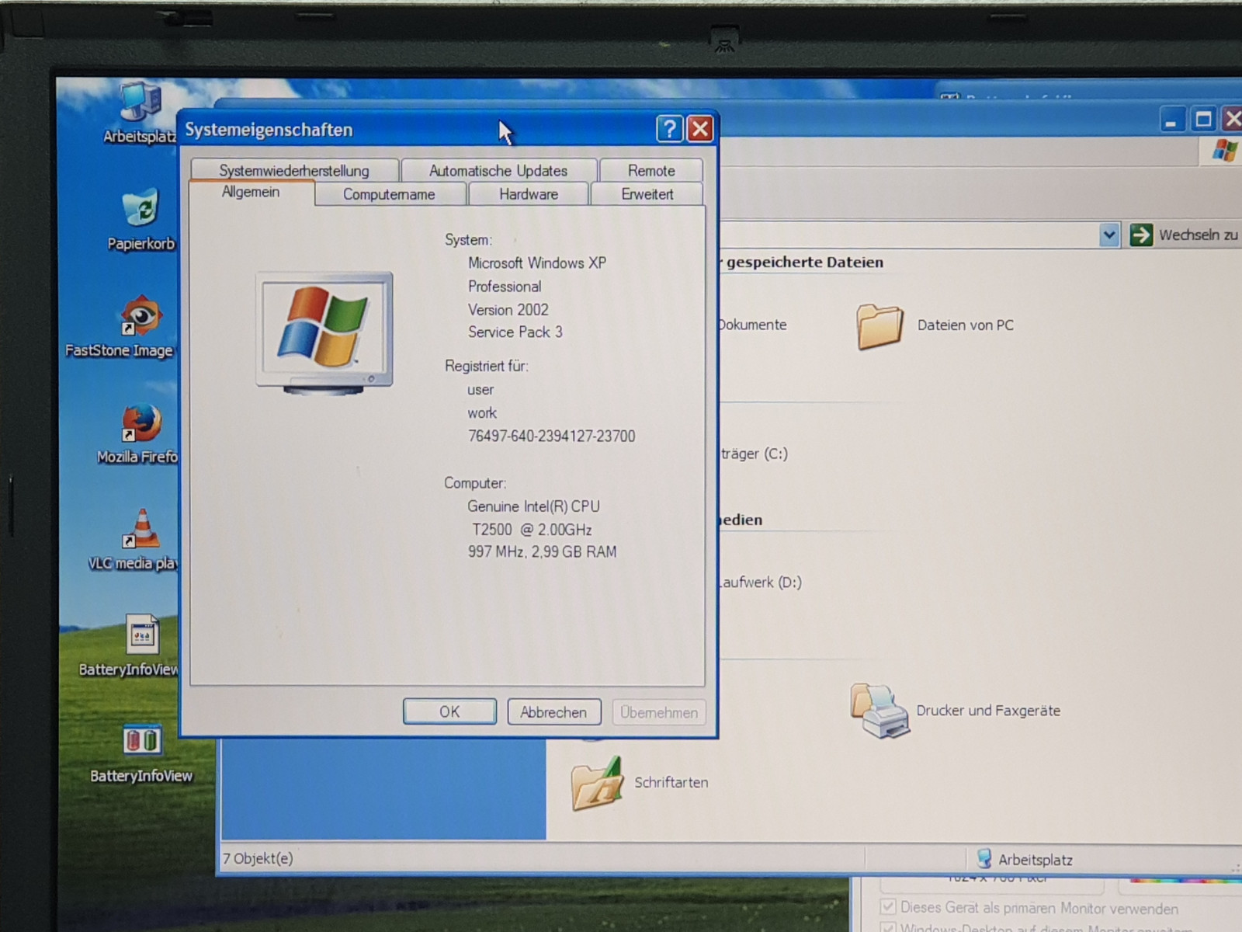
Task: Expand the Explorer address bar dropdown arrow
Action: point(1109,235)
